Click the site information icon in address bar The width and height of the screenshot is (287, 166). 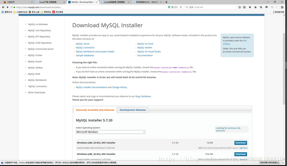11,7
